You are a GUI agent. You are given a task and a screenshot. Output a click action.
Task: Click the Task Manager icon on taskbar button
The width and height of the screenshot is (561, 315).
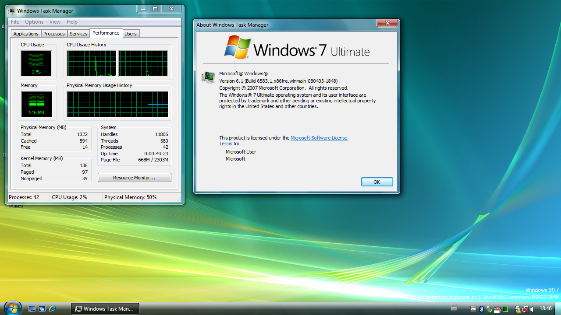(78, 308)
